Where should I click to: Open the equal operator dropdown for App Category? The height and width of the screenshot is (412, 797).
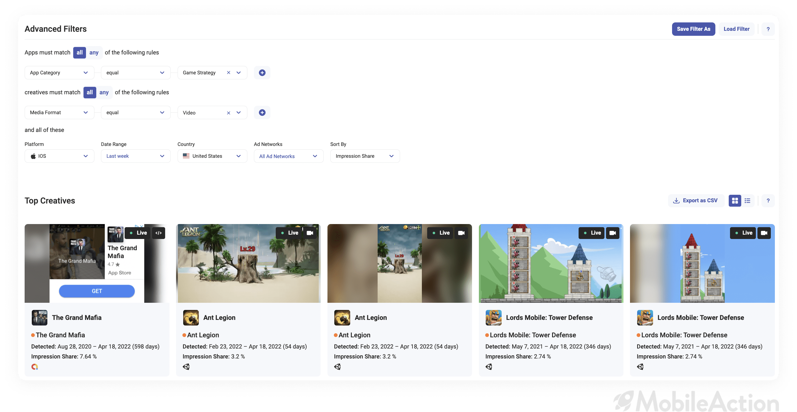click(136, 73)
